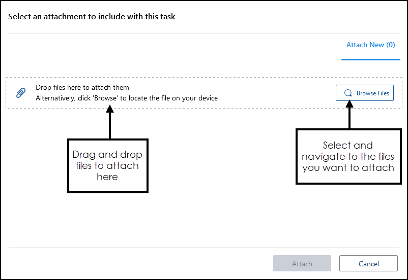Viewport: 408px width, 280px height.
Task: Open the Attach New (0) tab
Action: point(370,45)
